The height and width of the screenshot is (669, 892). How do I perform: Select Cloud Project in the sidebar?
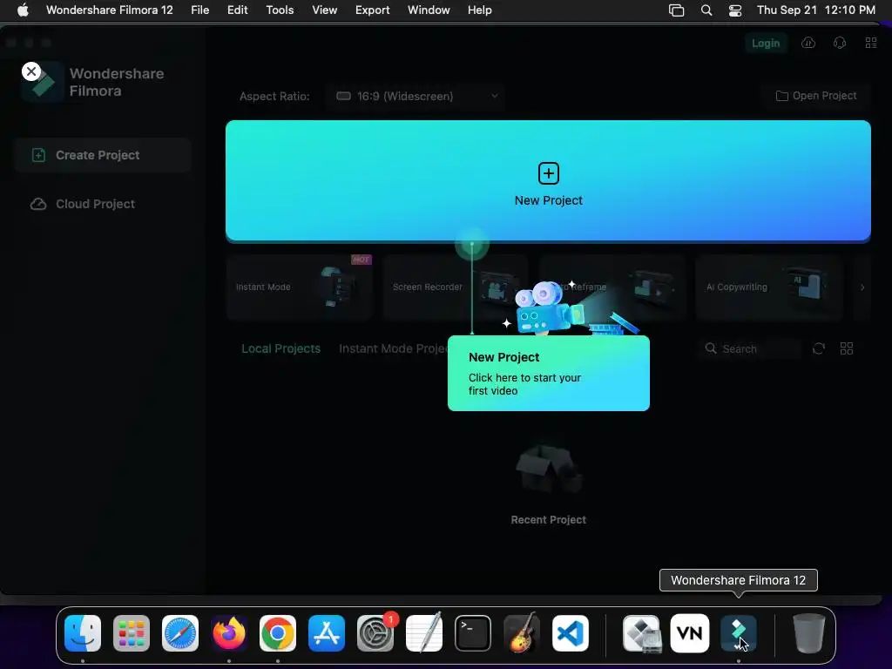click(103, 204)
